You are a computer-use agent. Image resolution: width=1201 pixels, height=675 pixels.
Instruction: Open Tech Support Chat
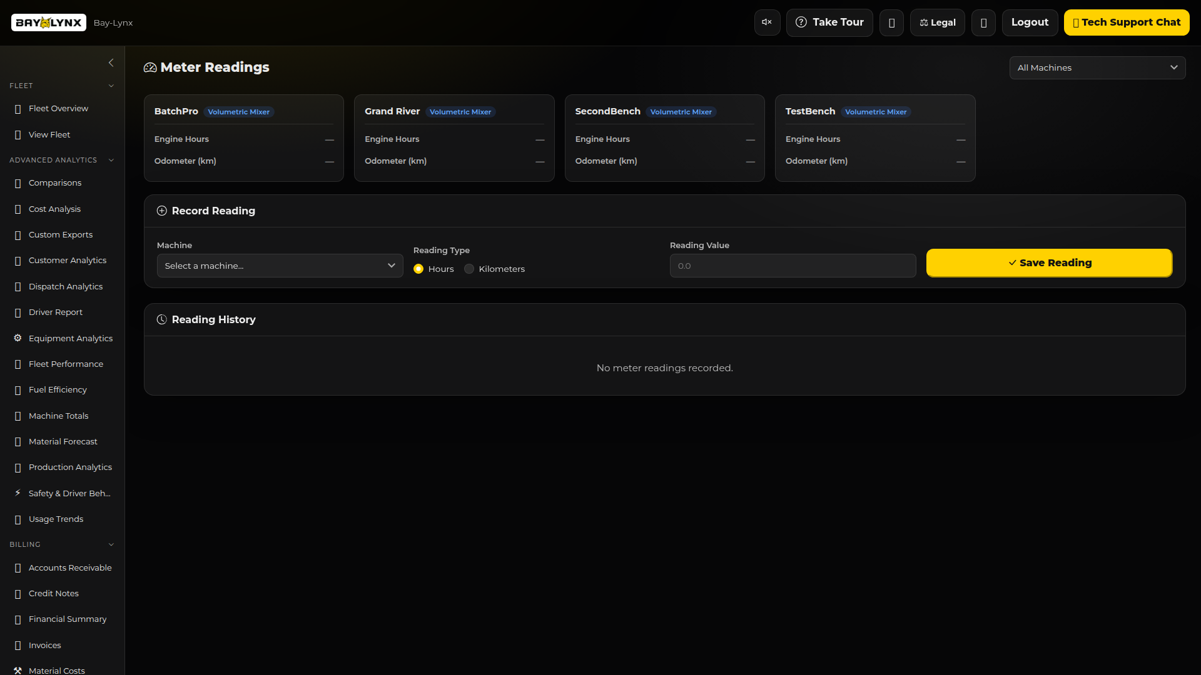click(1126, 22)
